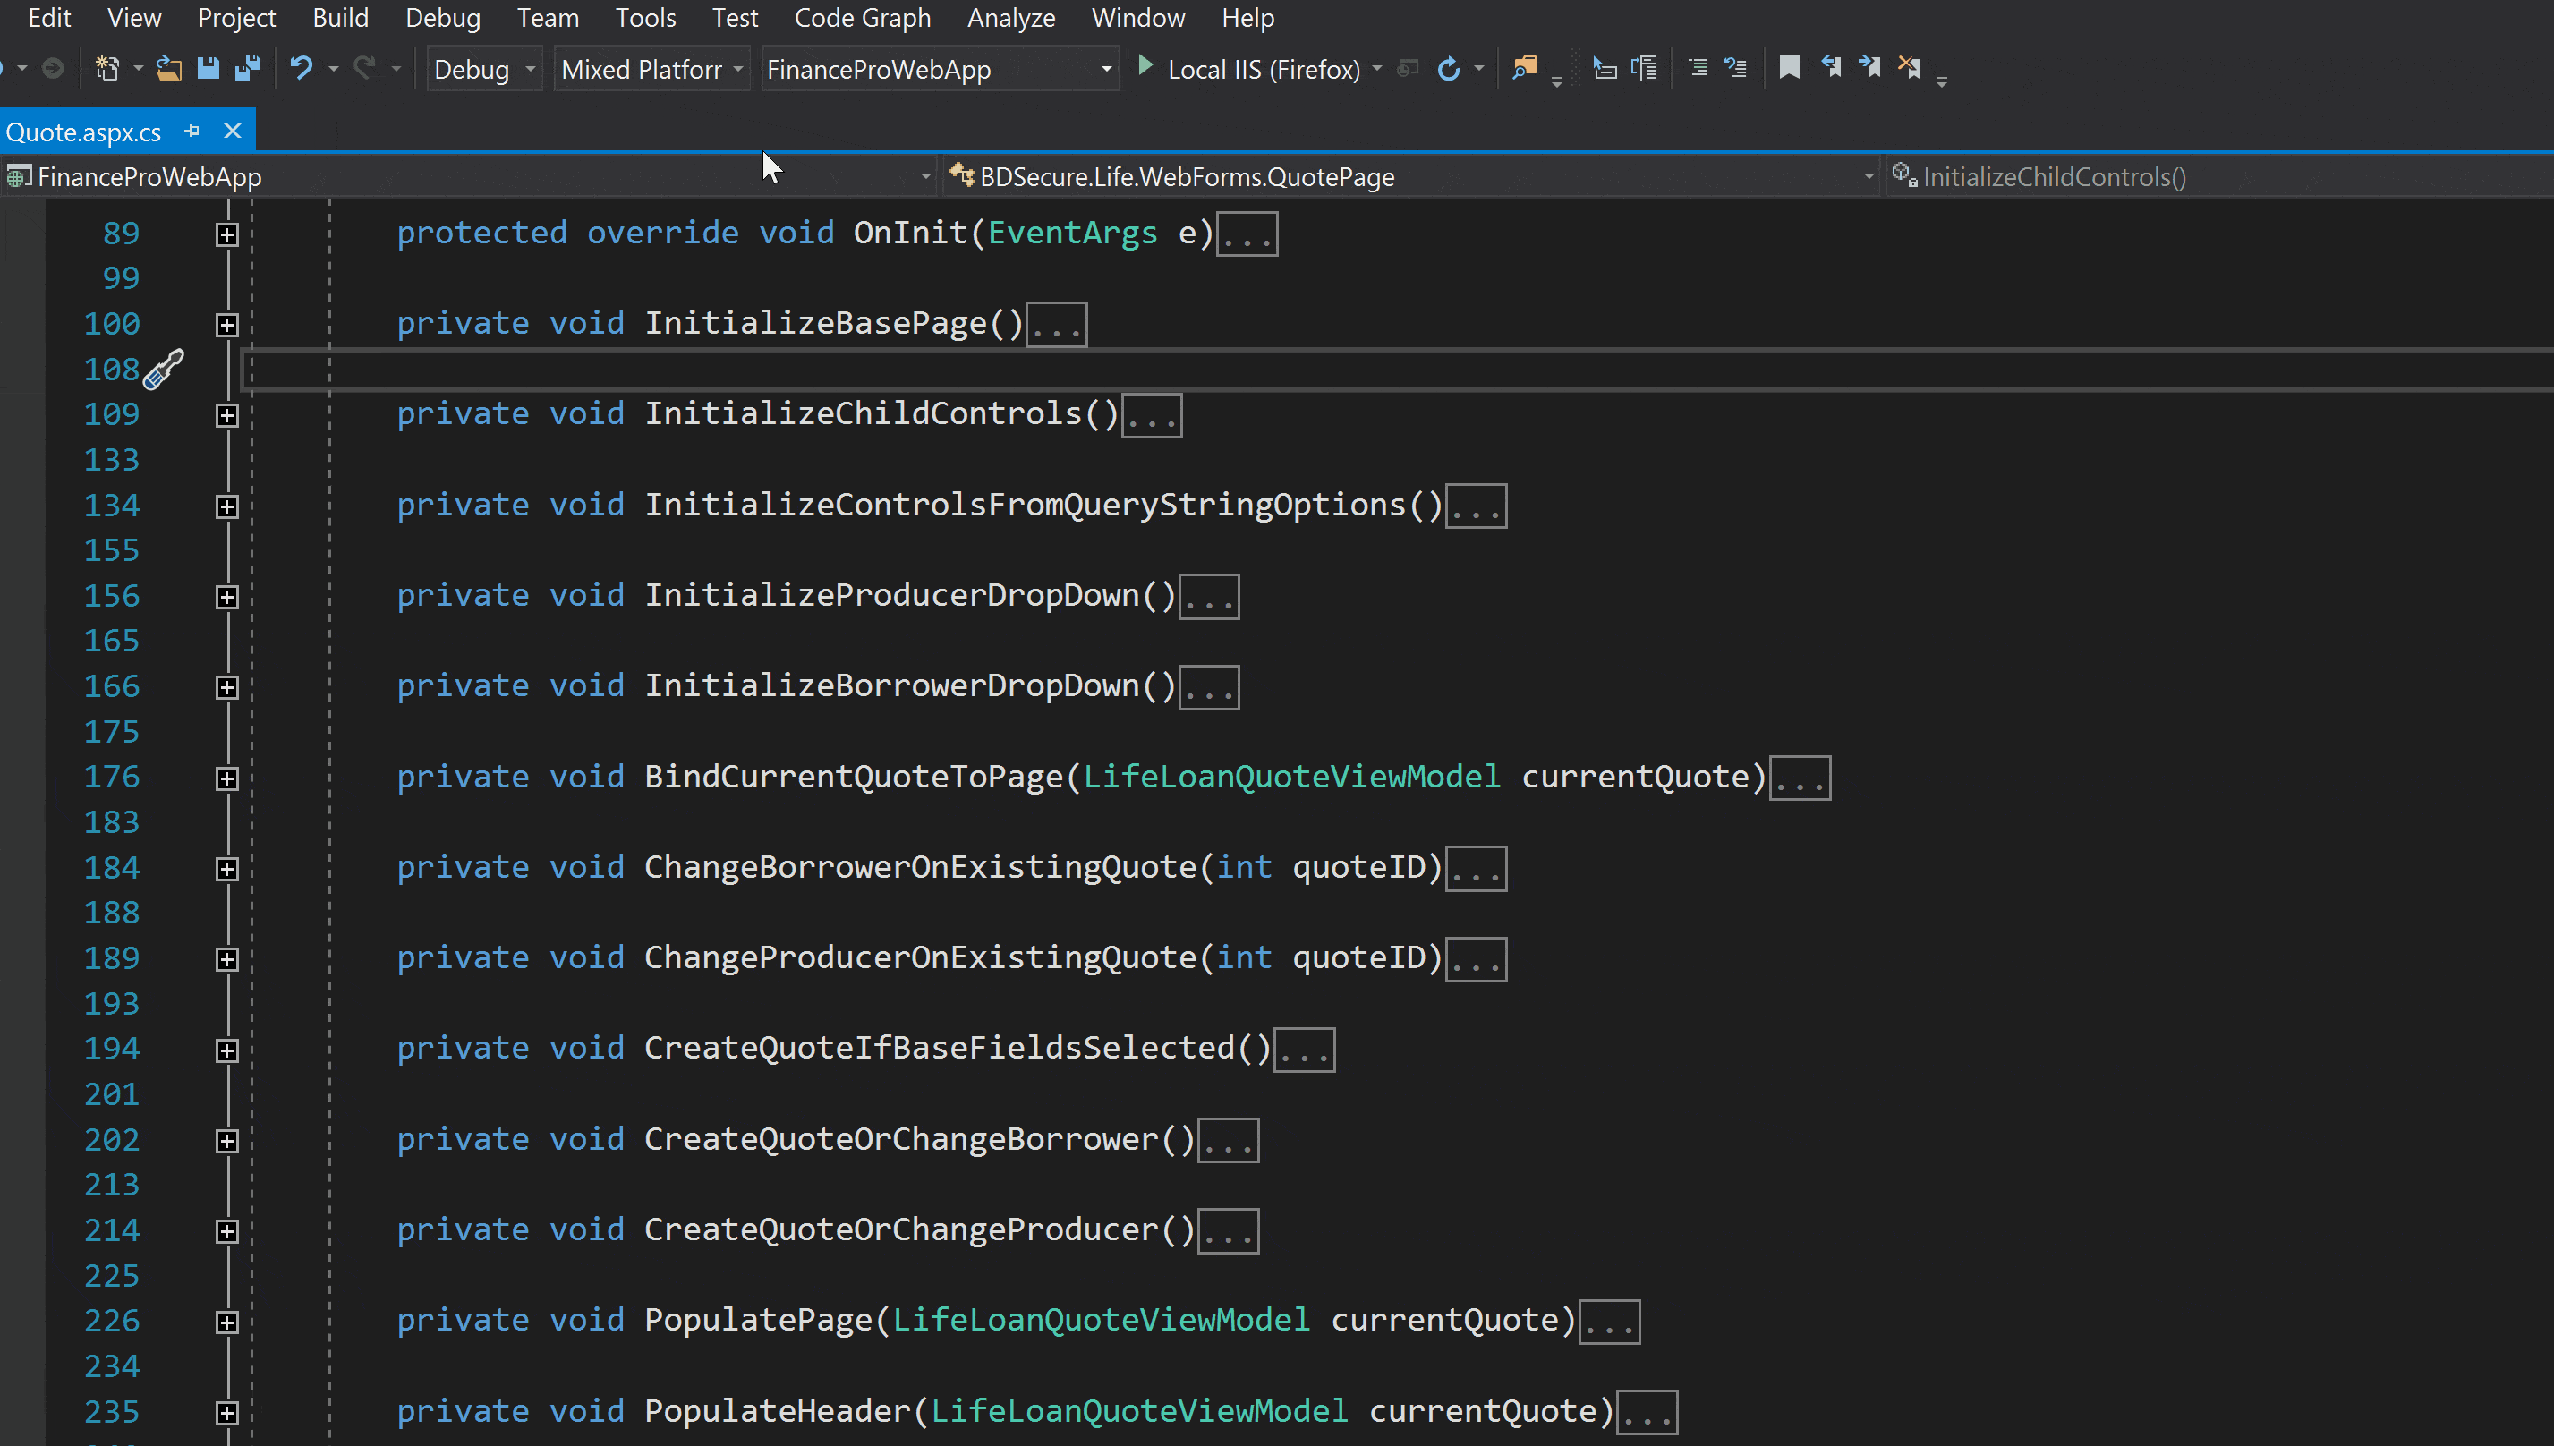Undo the last edit
Image resolution: width=2554 pixels, height=1446 pixels.
(x=300, y=67)
